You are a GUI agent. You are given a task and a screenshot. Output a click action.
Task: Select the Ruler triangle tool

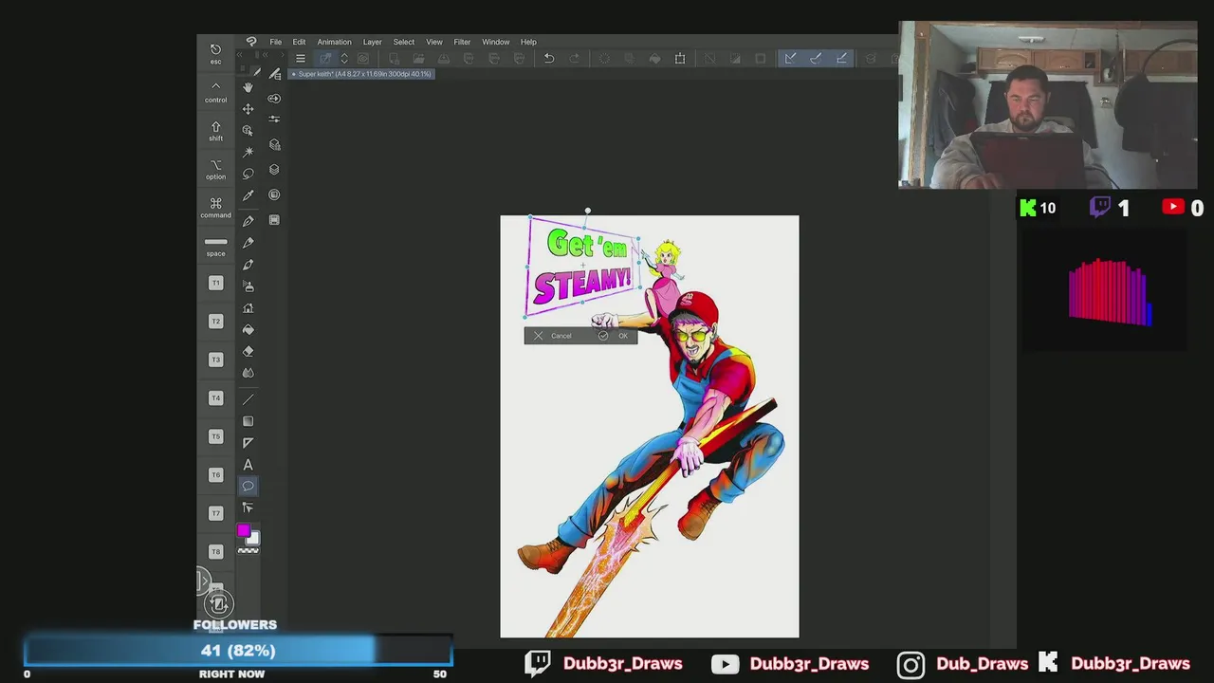(248, 443)
